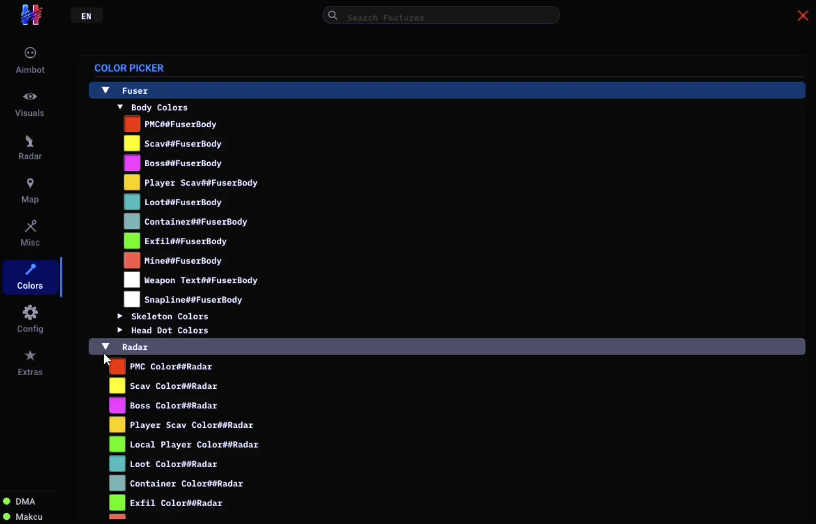Click the Exfil##FuserBody label text

[186, 241]
